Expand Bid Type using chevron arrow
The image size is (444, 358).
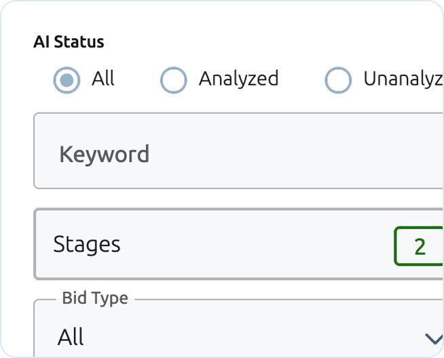432,338
